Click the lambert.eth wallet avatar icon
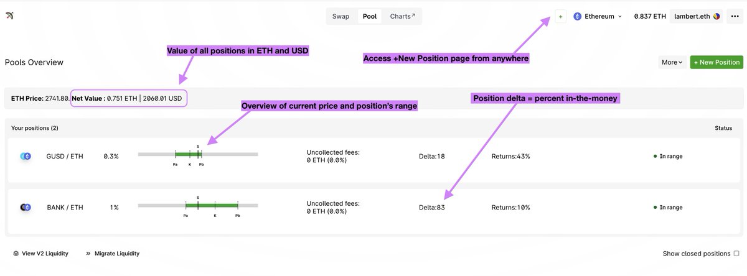This screenshot has width=747, height=276. click(716, 17)
